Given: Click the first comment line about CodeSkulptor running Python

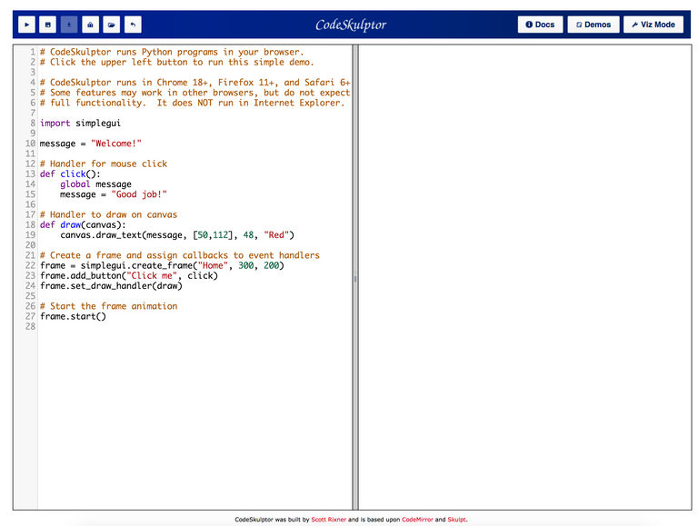Looking at the screenshot, I should 172,52.
